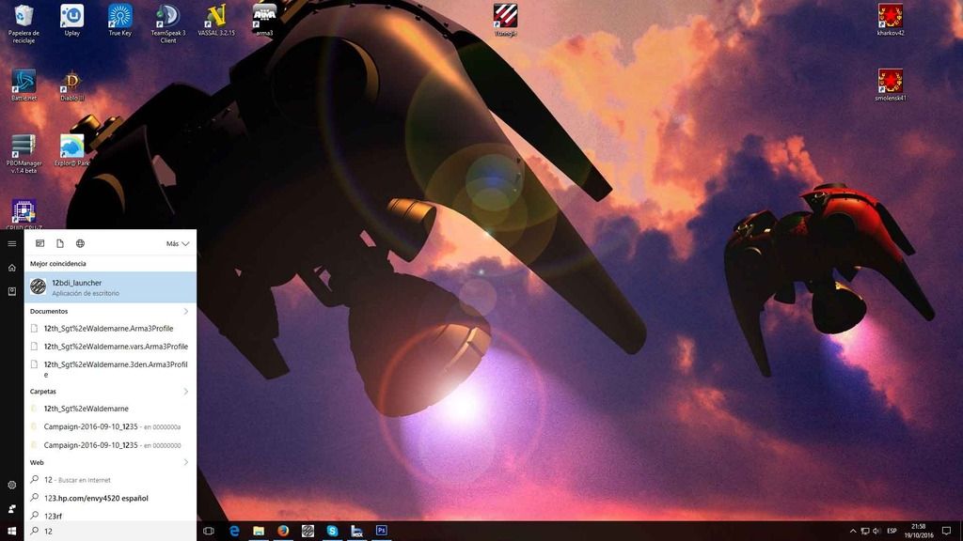Open the 12bdi_launcher best match result
963x541 pixels.
tap(111, 287)
